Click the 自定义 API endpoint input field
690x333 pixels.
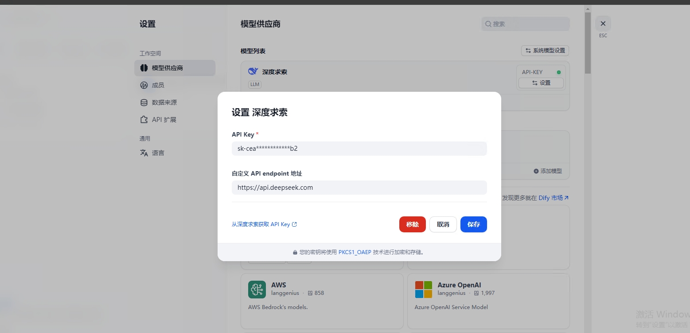pyautogui.click(x=359, y=188)
